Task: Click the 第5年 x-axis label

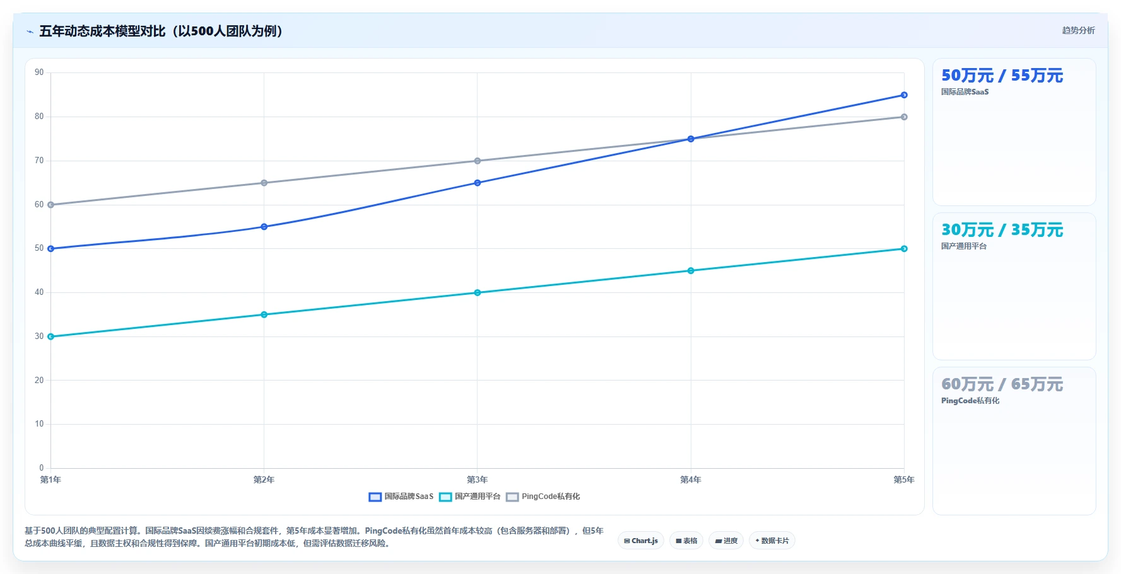Action: 904,479
